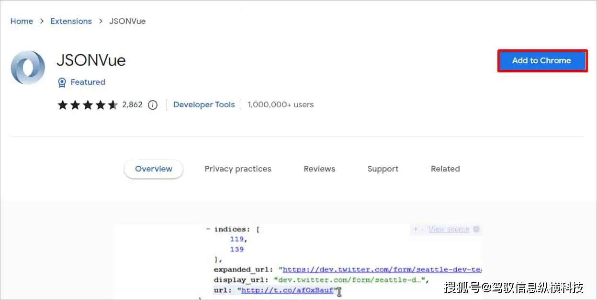The image size is (597, 300).
Task: Click the 2,862 ratings count
Action: 132,105
